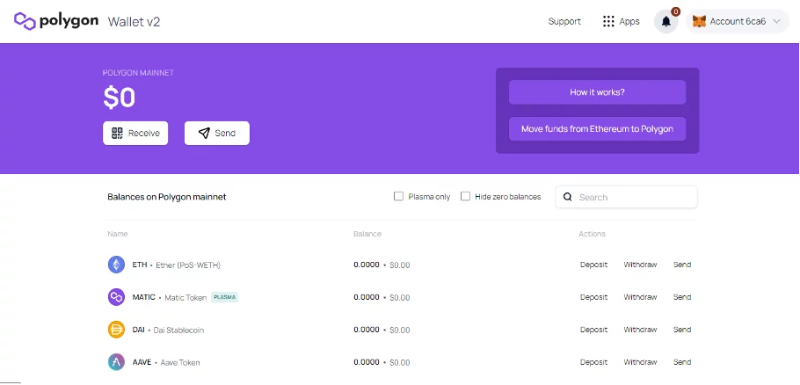This screenshot has width=800, height=385.
Task: Send DAI from its row
Action: (682, 330)
